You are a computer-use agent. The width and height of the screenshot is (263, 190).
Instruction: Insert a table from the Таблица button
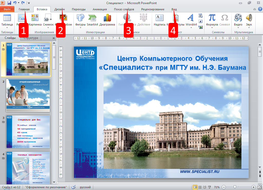7,20
